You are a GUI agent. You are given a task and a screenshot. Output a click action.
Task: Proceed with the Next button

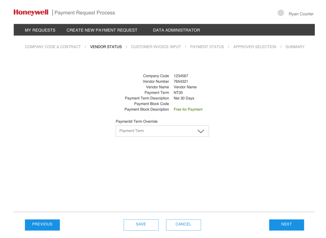click(x=286, y=224)
